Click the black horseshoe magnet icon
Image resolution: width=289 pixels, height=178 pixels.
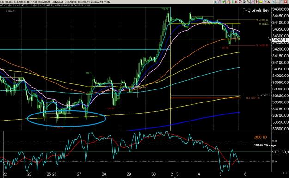click(x=269, y=2)
